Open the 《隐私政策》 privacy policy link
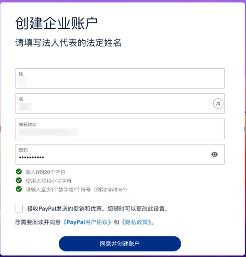Viewport: 246px width, 257px height. [x=136, y=222]
